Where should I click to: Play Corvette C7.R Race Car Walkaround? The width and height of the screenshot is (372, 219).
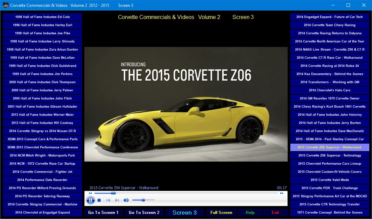(x=330, y=57)
